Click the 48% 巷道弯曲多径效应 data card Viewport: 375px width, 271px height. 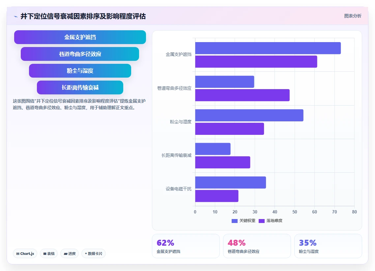point(257,246)
